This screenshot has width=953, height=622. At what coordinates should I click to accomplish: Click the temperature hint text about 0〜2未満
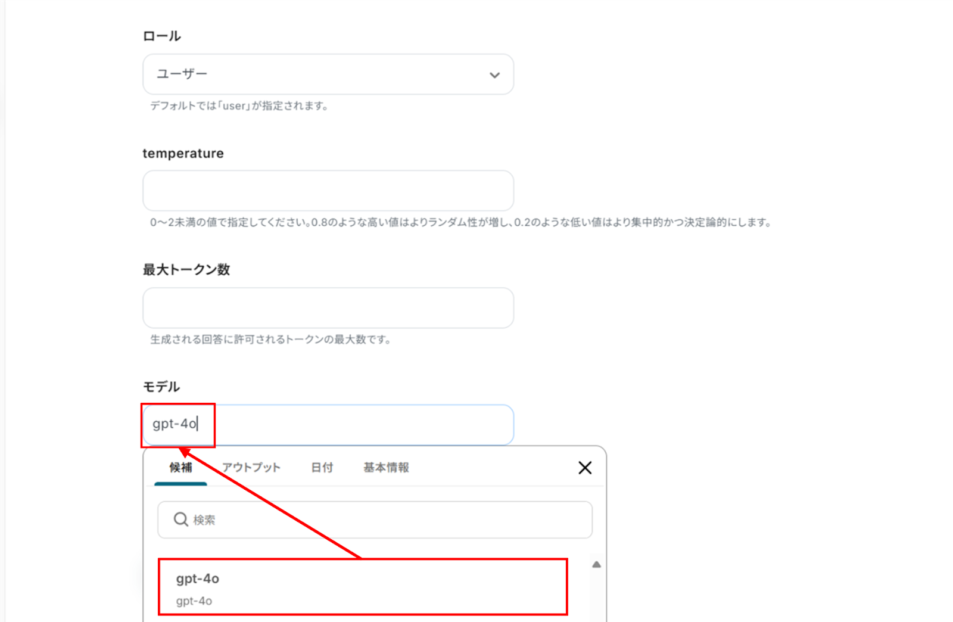461,222
